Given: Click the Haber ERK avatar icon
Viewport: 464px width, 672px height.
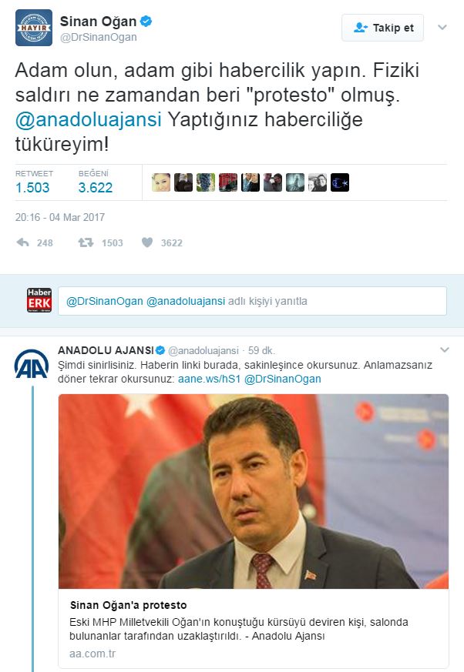Looking at the screenshot, I should 39,300.
